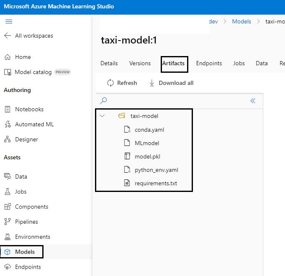
Task: Click the artifact search magnifier icon
Action: click(103, 101)
